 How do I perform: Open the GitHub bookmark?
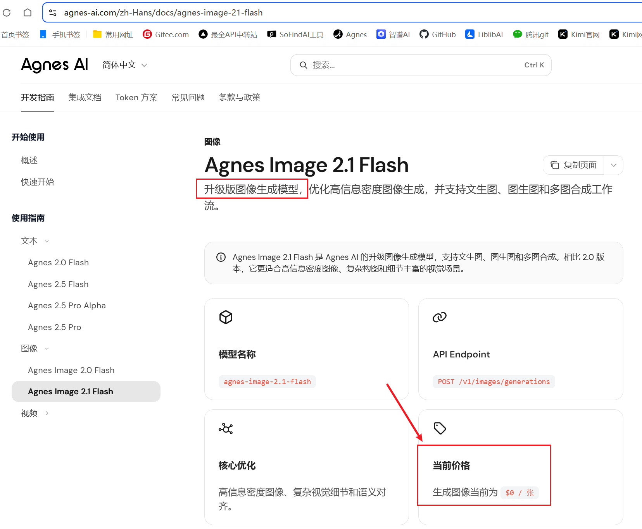coord(438,34)
